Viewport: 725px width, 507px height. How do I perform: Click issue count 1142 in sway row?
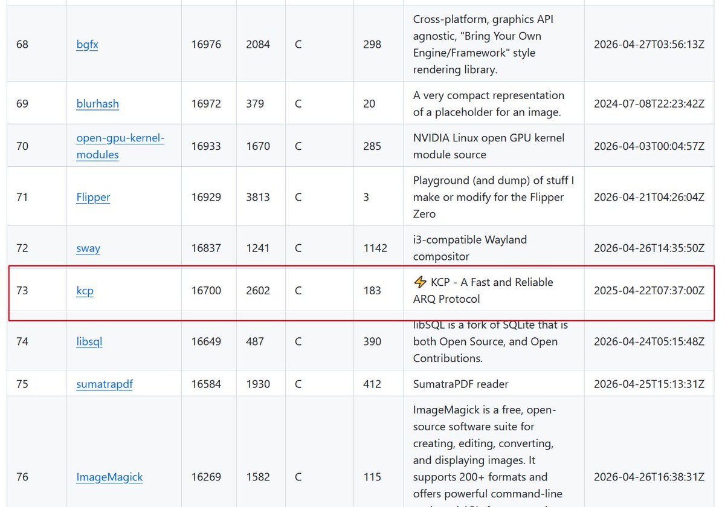tap(375, 248)
